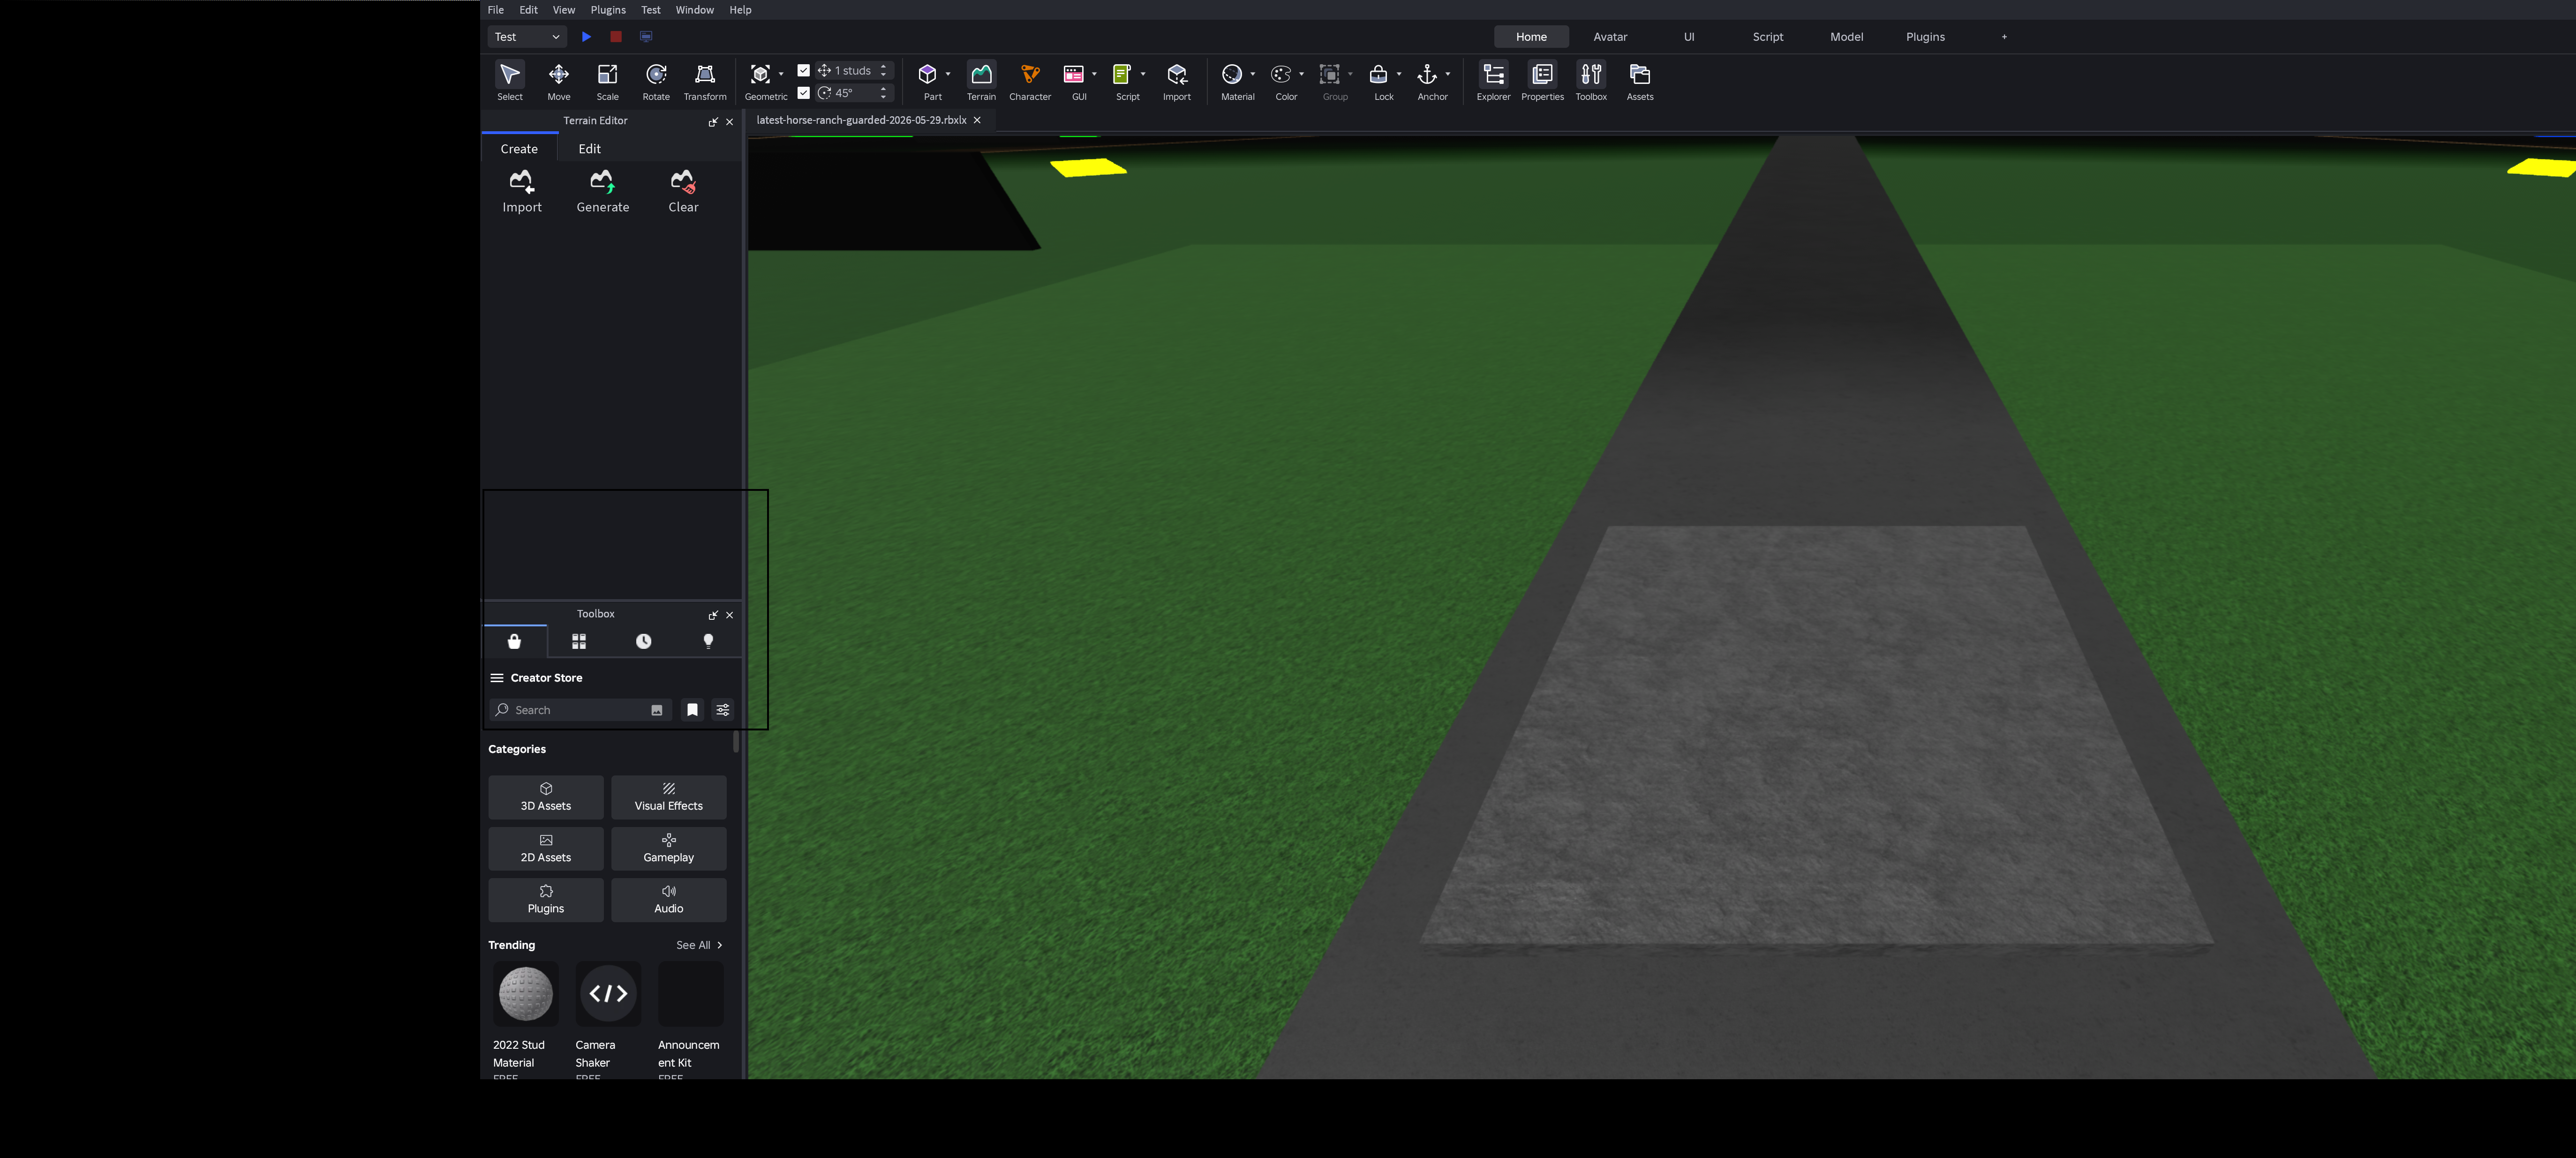Expand the Lock dropdown arrow

[x=1399, y=74]
